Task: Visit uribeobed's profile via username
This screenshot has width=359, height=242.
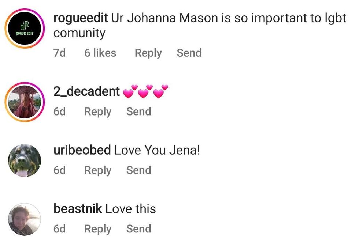Action: (82, 150)
